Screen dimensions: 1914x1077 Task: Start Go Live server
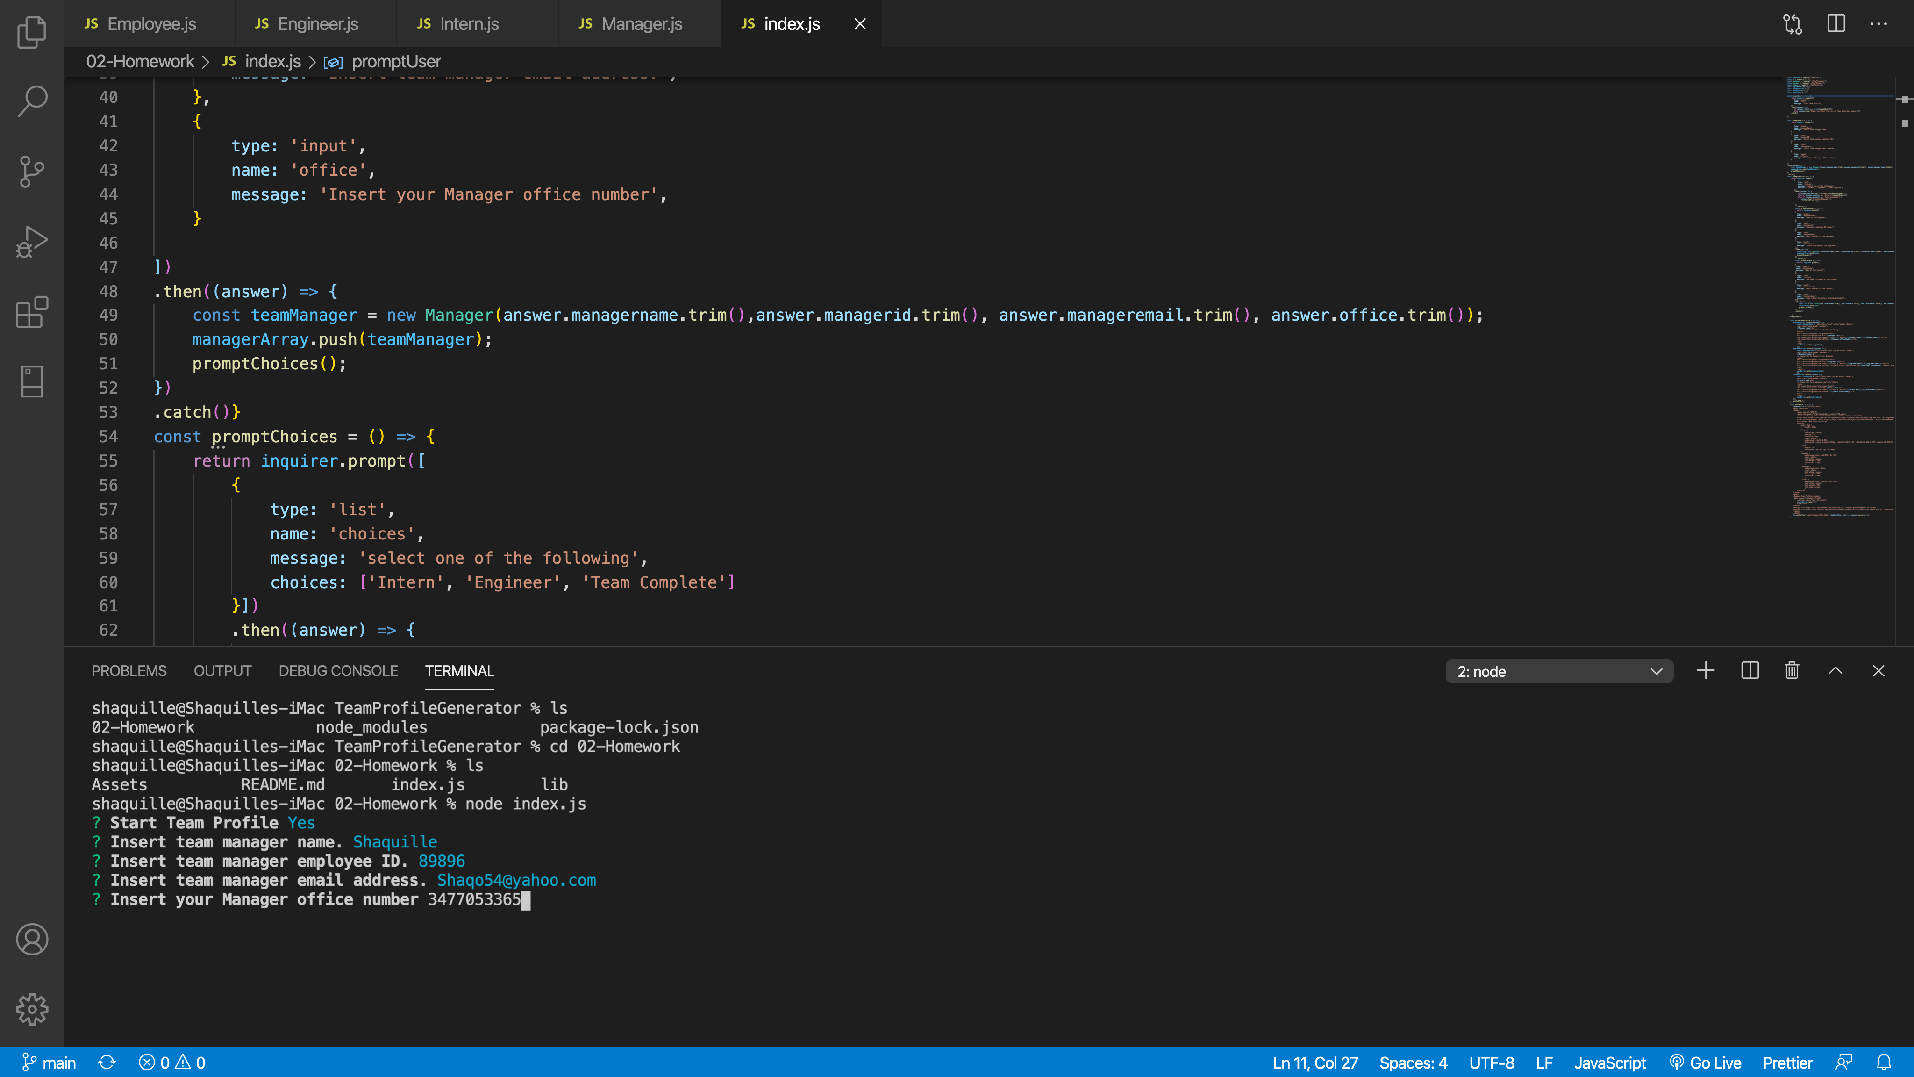(x=1705, y=1062)
